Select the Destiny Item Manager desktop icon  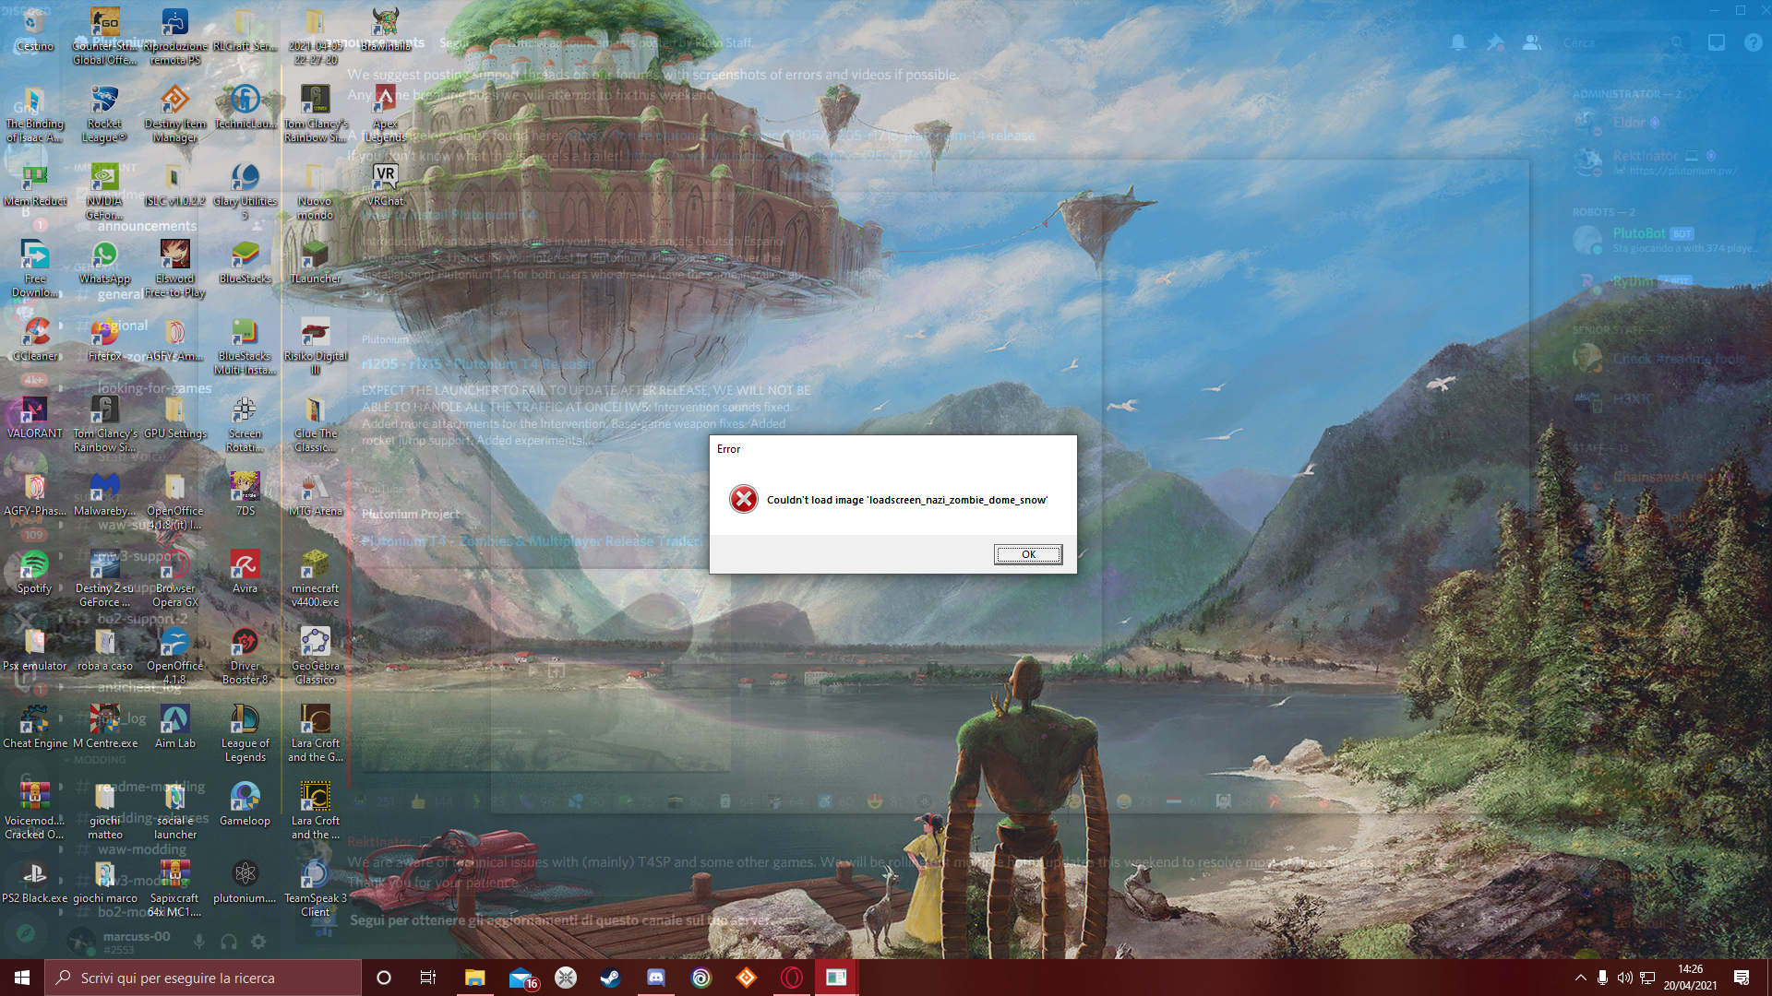[174, 114]
